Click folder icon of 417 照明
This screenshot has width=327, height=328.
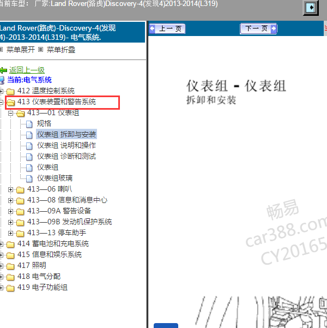10,266
